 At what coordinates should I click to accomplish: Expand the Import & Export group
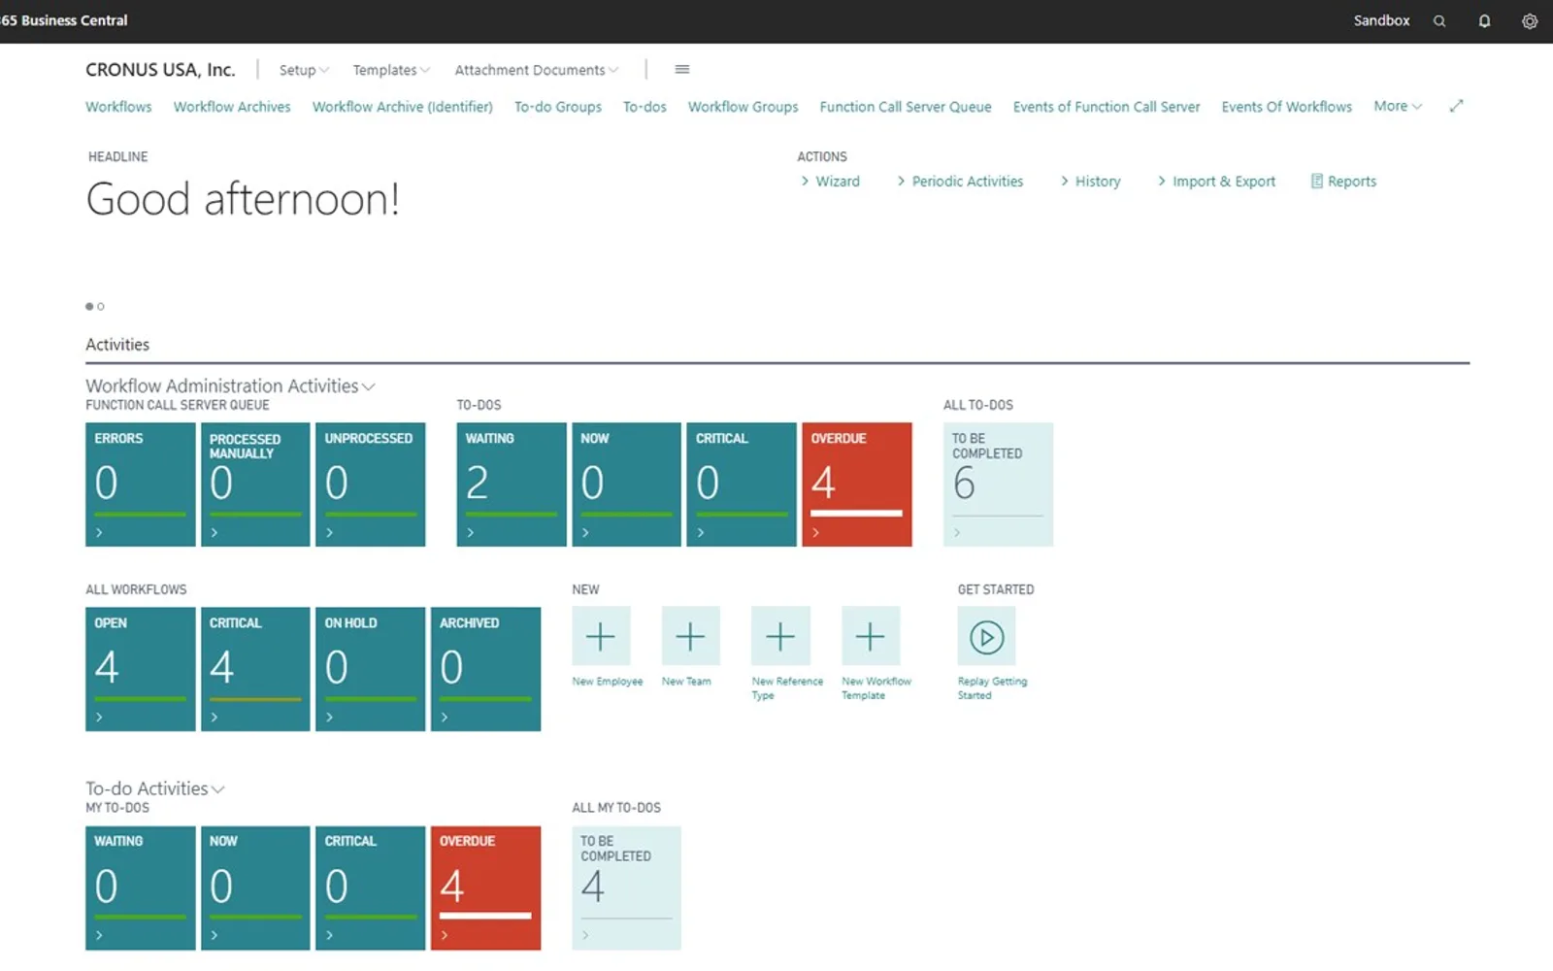[1216, 181]
